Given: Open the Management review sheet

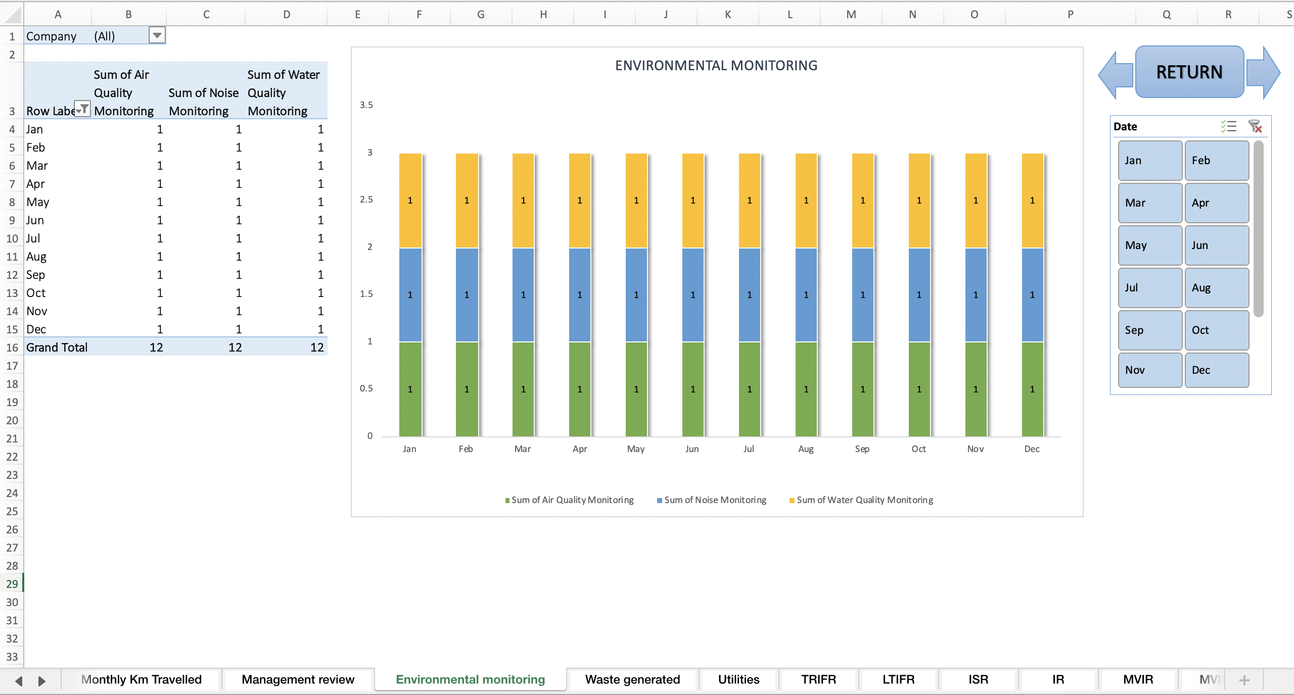Looking at the screenshot, I should pos(298,680).
